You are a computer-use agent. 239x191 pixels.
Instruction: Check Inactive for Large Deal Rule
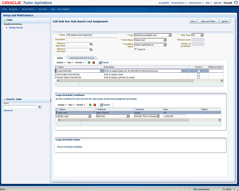(198, 71)
